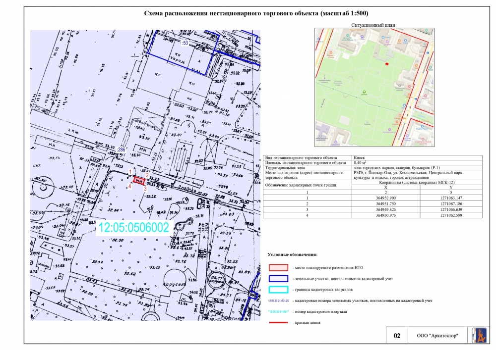Click the green park icon on situational plan

[x=365, y=92]
